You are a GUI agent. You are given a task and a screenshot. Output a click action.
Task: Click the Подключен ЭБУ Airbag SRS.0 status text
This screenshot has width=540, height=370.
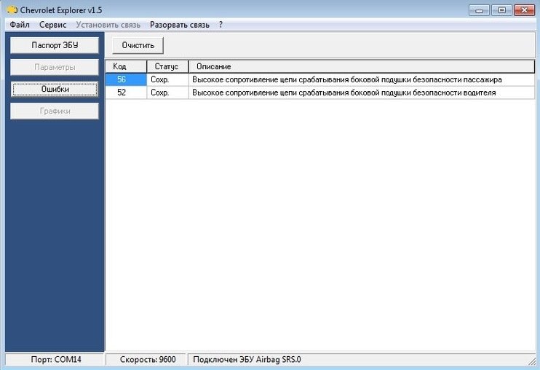(x=247, y=359)
